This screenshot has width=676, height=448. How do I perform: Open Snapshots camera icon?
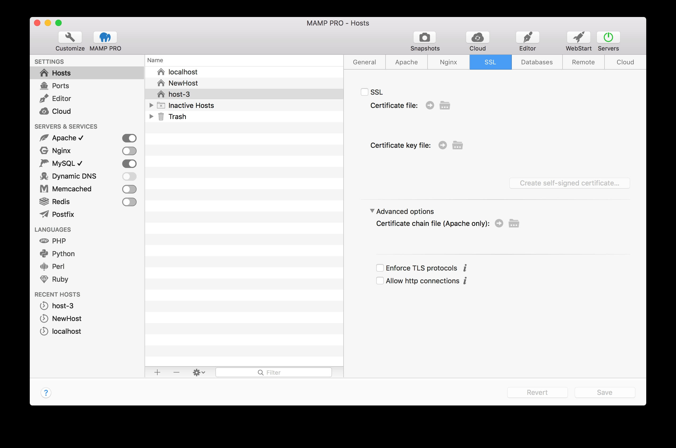click(425, 37)
